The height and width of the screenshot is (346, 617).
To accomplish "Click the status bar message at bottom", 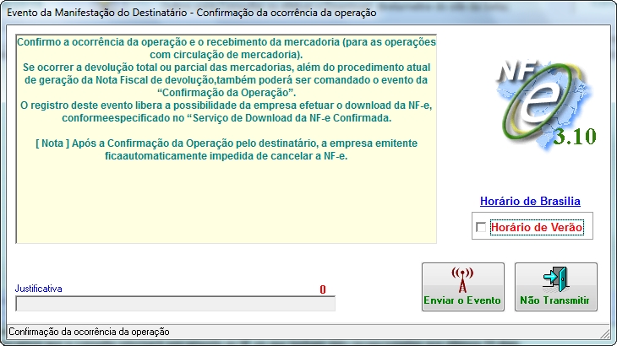I will tap(89, 332).
